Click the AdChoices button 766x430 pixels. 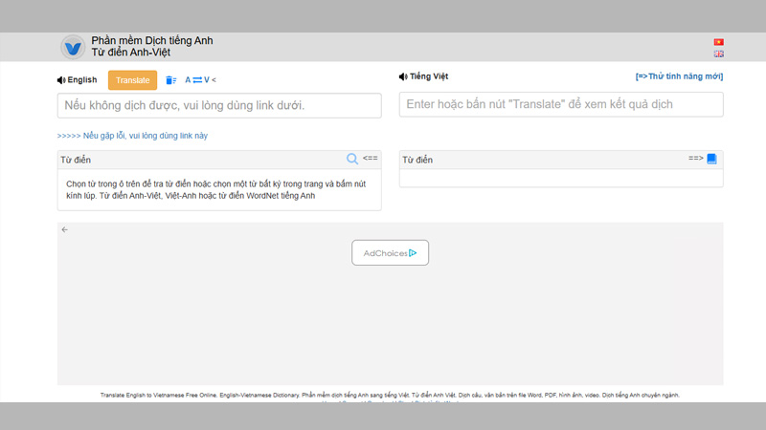pos(390,253)
